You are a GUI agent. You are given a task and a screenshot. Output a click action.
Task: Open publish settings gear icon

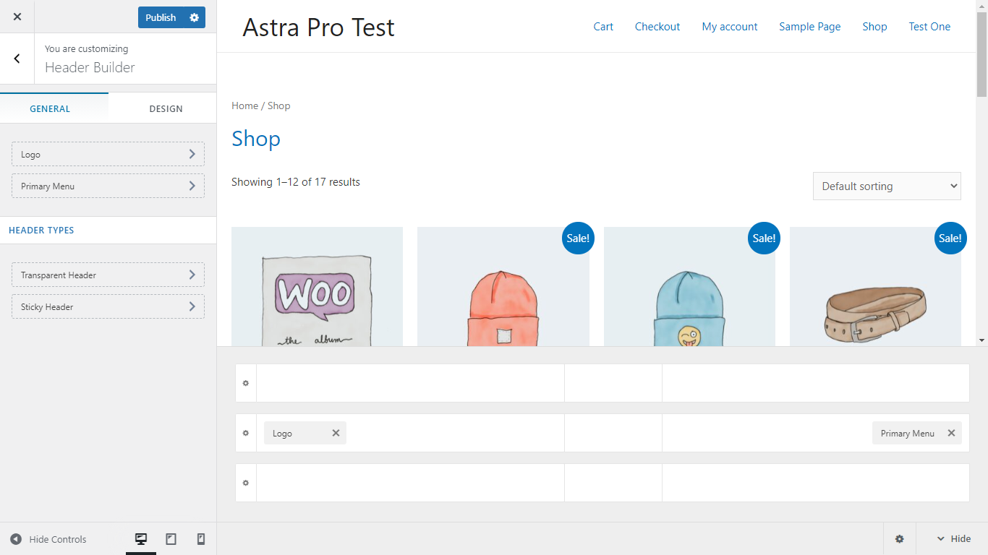tap(194, 17)
